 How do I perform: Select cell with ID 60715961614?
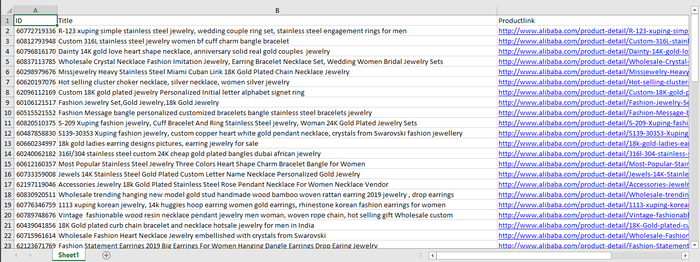35,235
